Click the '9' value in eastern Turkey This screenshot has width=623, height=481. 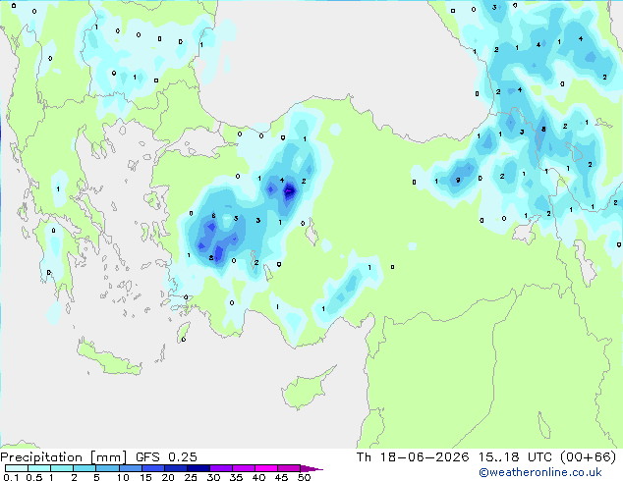(458, 181)
